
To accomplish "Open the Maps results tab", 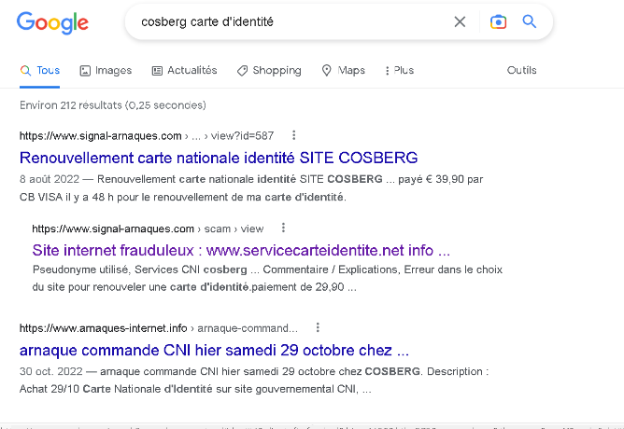I will tap(343, 71).
